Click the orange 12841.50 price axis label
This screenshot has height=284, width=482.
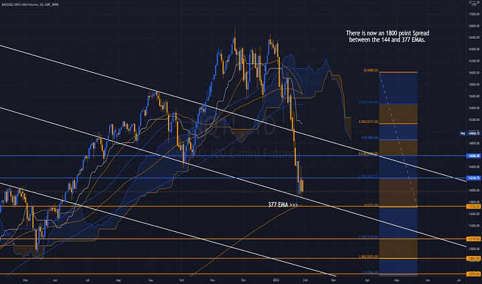473,259
